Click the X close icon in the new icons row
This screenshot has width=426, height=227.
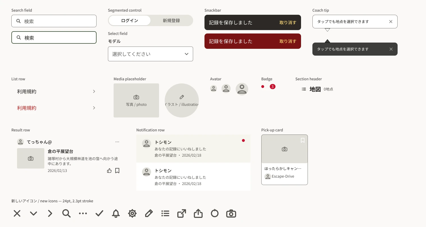(17, 213)
